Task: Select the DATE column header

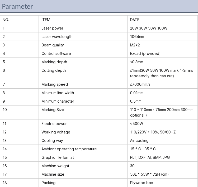Action: (x=135, y=20)
